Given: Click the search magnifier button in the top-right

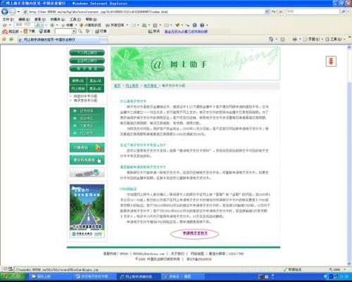Looking at the screenshot, I should click(x=344, y=11).
